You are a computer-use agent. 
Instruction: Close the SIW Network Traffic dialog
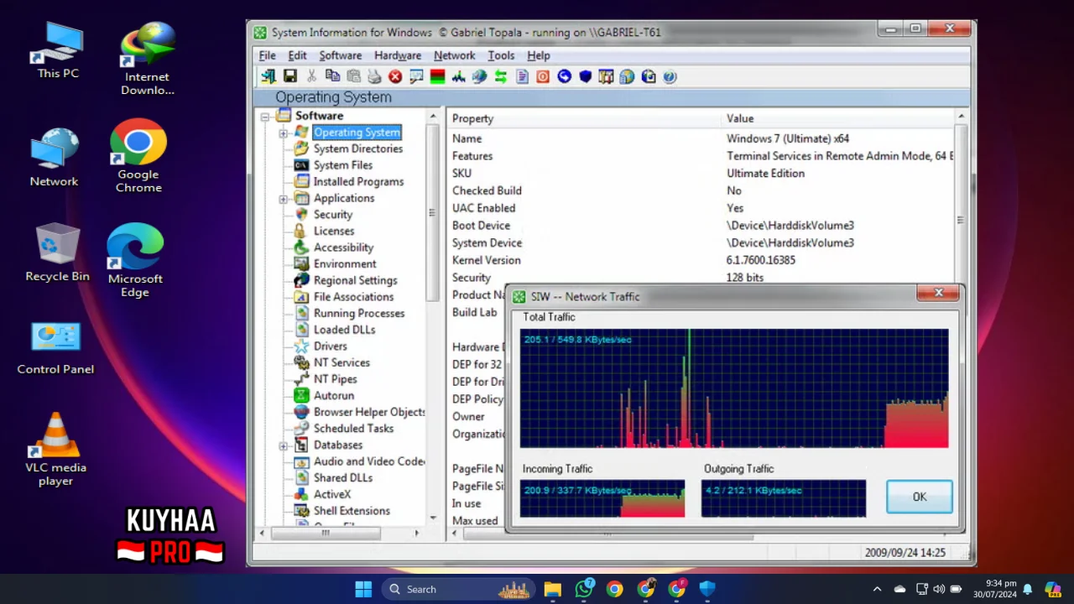(x=938, y=293)
